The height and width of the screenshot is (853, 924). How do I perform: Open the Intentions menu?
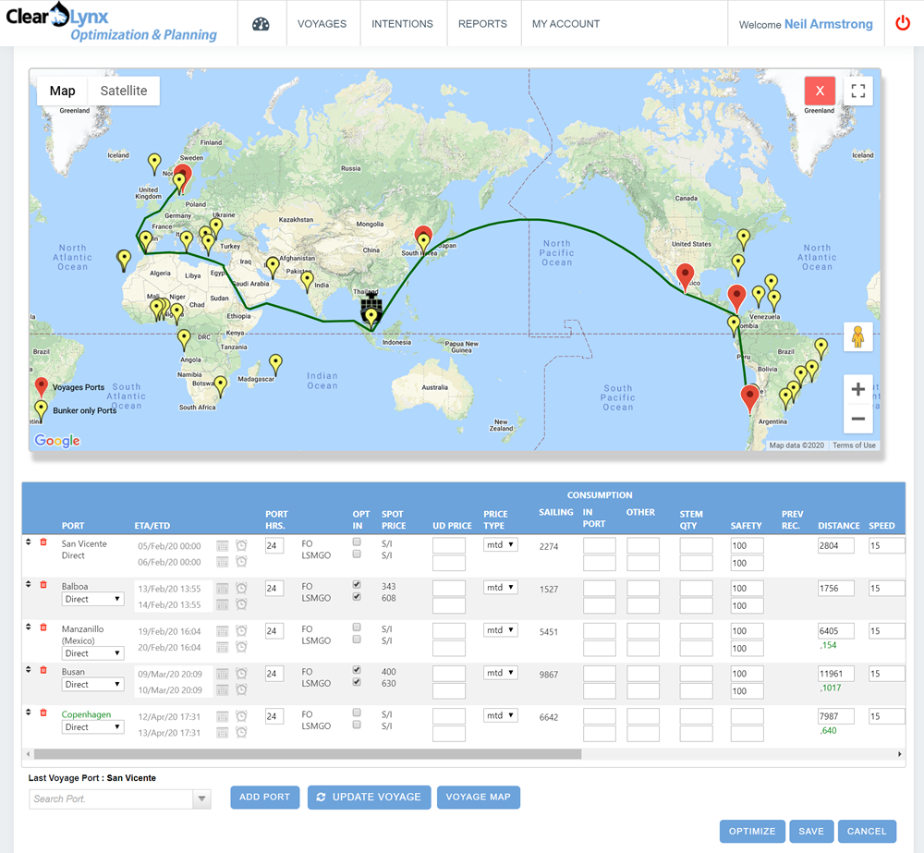pyautogui.click(x=402, y=24)
